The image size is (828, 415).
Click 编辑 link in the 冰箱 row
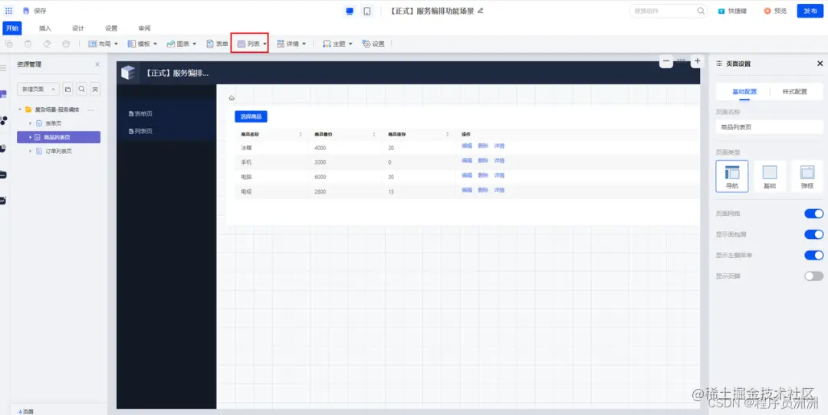click(467, 146)
